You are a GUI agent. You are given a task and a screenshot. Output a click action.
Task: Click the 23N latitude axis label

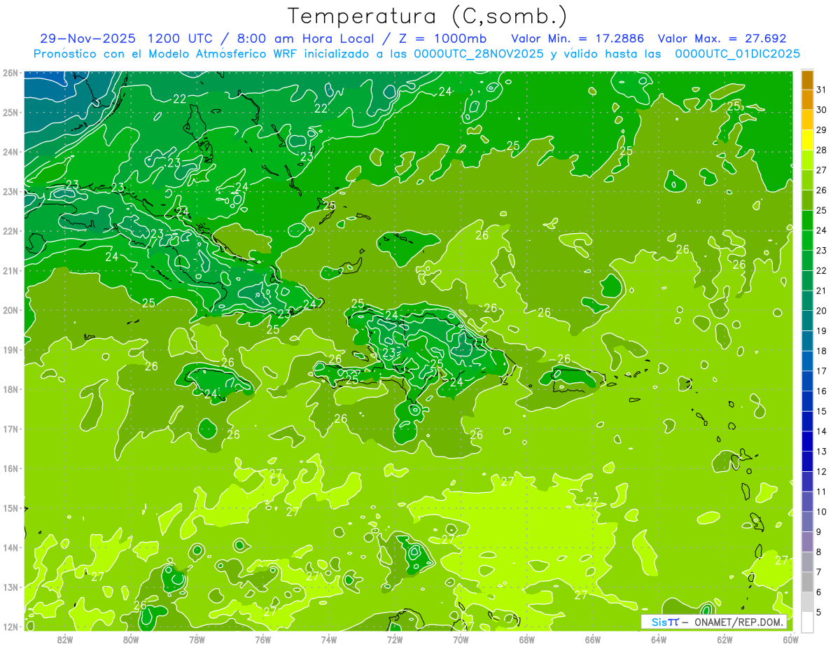click(10, 191)
